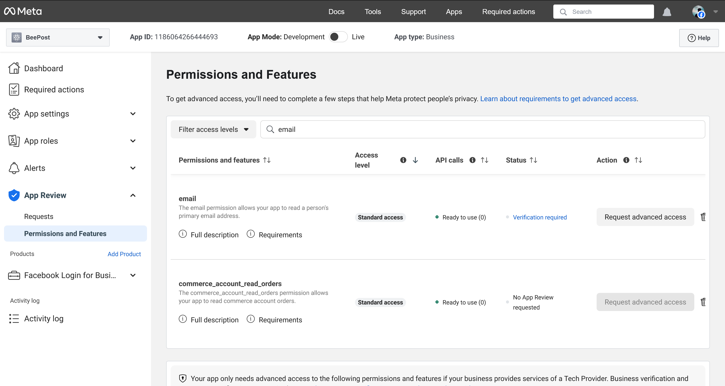Open Filter access levels dropdown

[213, 129]
